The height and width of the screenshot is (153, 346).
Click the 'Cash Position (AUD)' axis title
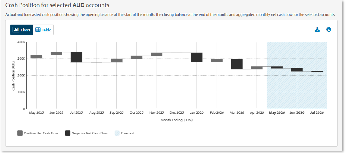tap(13, 75)
